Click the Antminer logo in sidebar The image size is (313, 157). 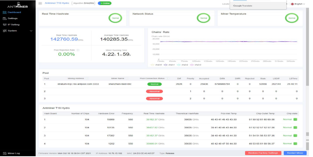point(18,5)
